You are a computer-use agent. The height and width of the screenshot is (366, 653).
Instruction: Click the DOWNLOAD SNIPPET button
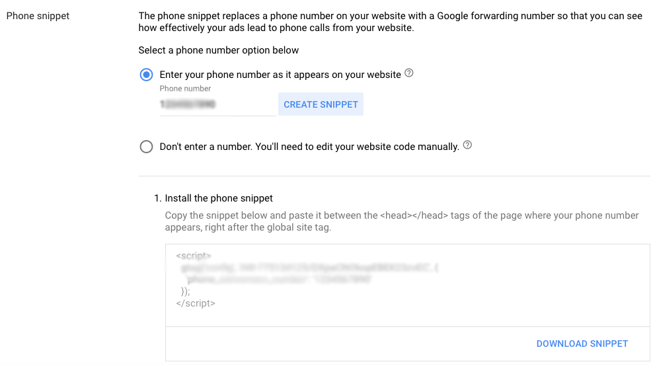click(582, 344)
